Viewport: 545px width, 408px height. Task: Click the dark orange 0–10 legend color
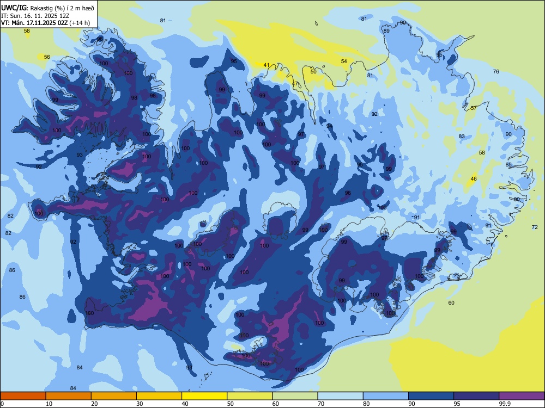pyautogui.click(x=23, y=396)
